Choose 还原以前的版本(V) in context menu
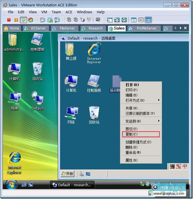193x199 pixels. [x=141, y=113]
